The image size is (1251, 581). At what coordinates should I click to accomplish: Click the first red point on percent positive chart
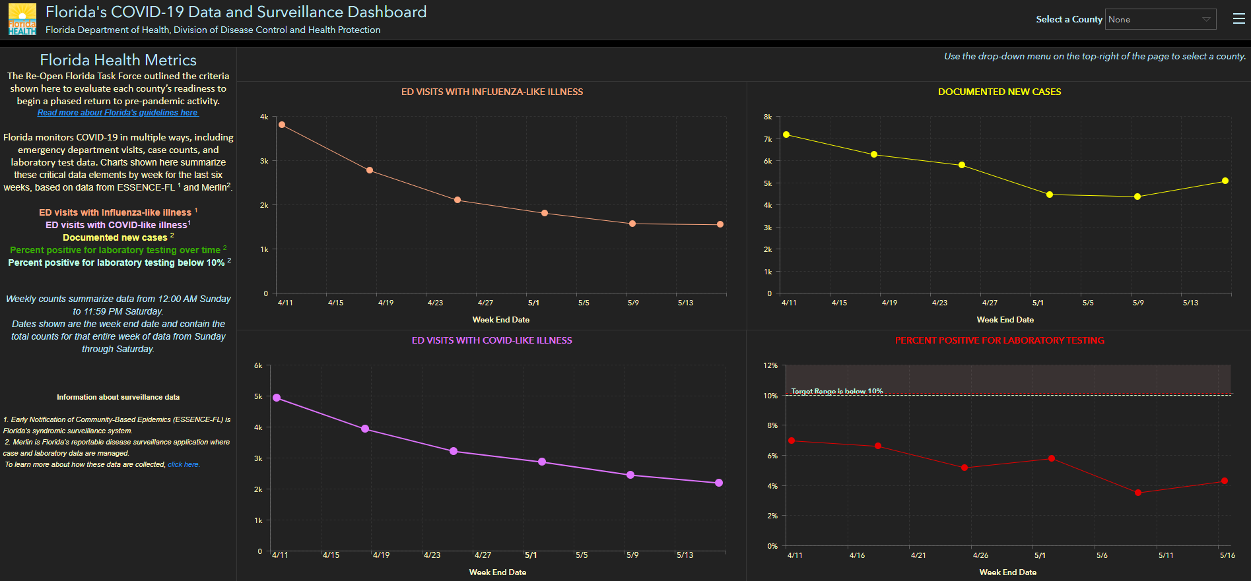coord(792,441)
